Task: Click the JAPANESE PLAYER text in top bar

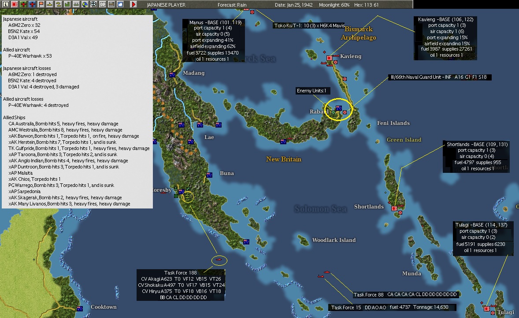Action: coord(166,5)
